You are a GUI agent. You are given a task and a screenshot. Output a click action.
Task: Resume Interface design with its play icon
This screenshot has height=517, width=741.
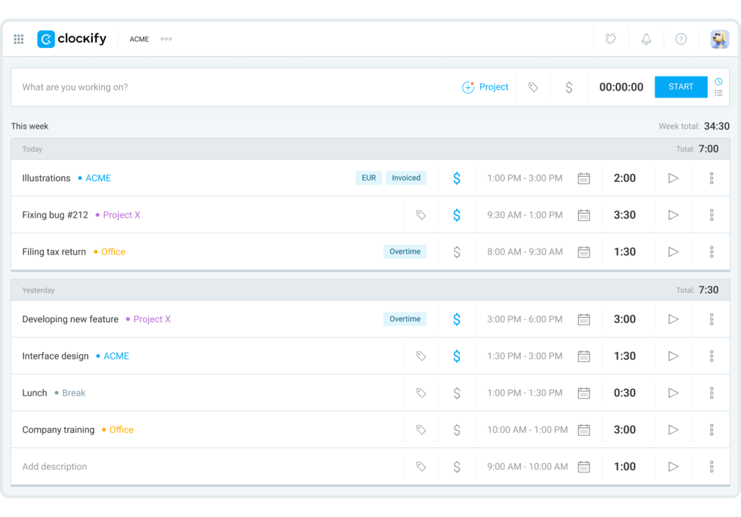pos(673,356)
